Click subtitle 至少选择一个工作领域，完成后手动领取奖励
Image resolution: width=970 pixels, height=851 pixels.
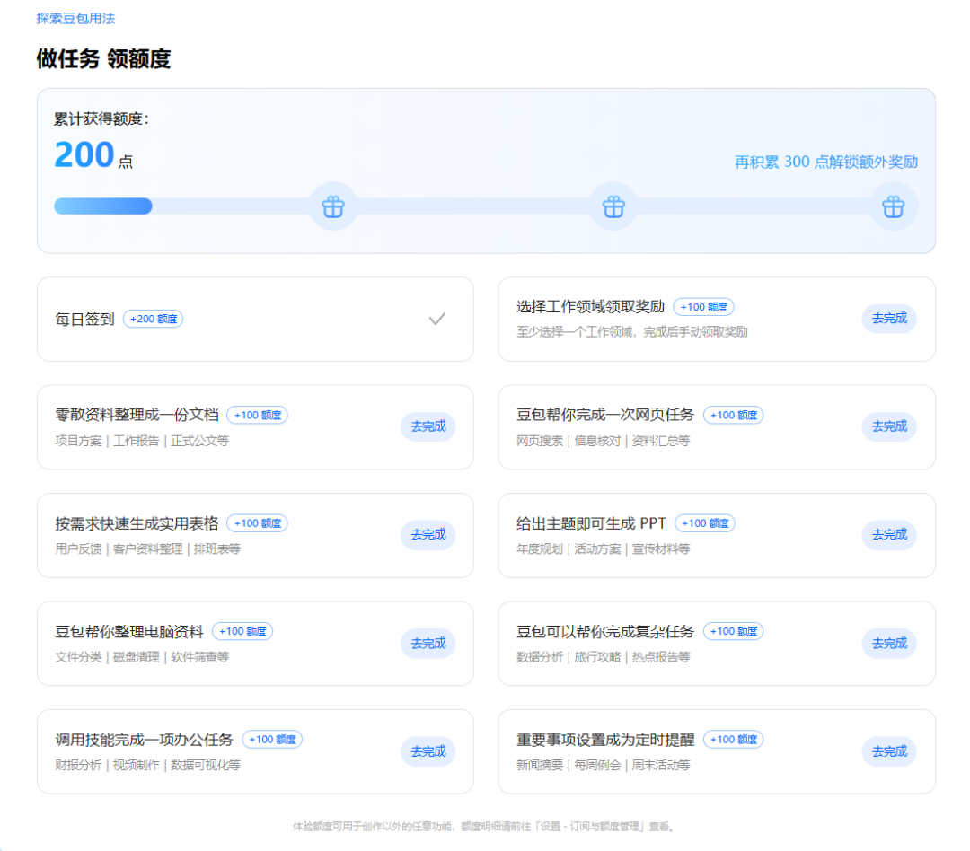coord(632,332)
